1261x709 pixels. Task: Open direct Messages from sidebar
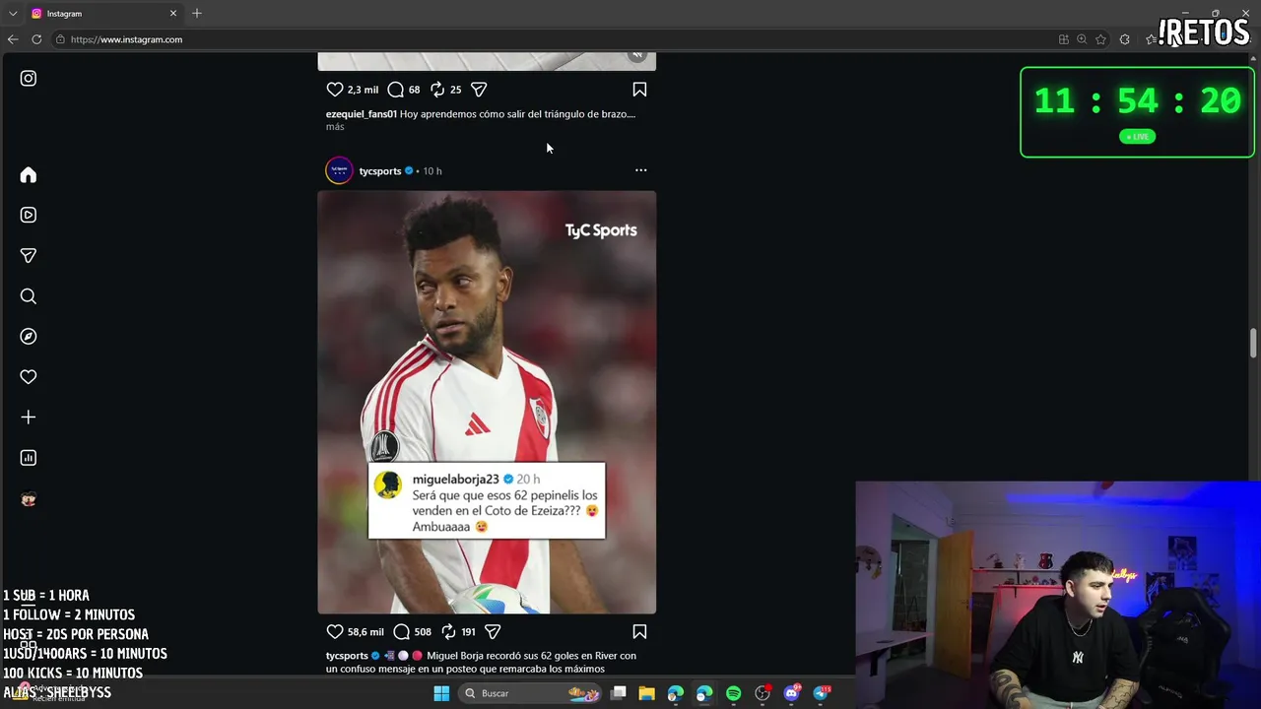point(29,255)
